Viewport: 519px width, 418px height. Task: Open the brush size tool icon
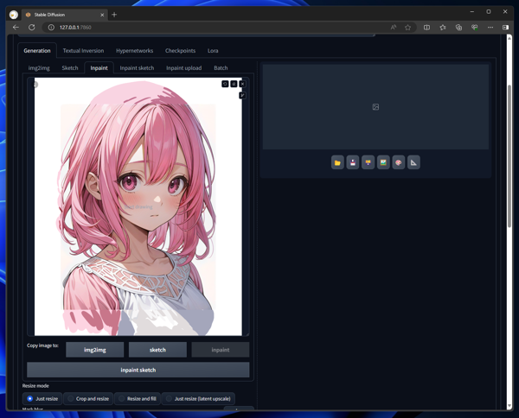pos(242,96)
